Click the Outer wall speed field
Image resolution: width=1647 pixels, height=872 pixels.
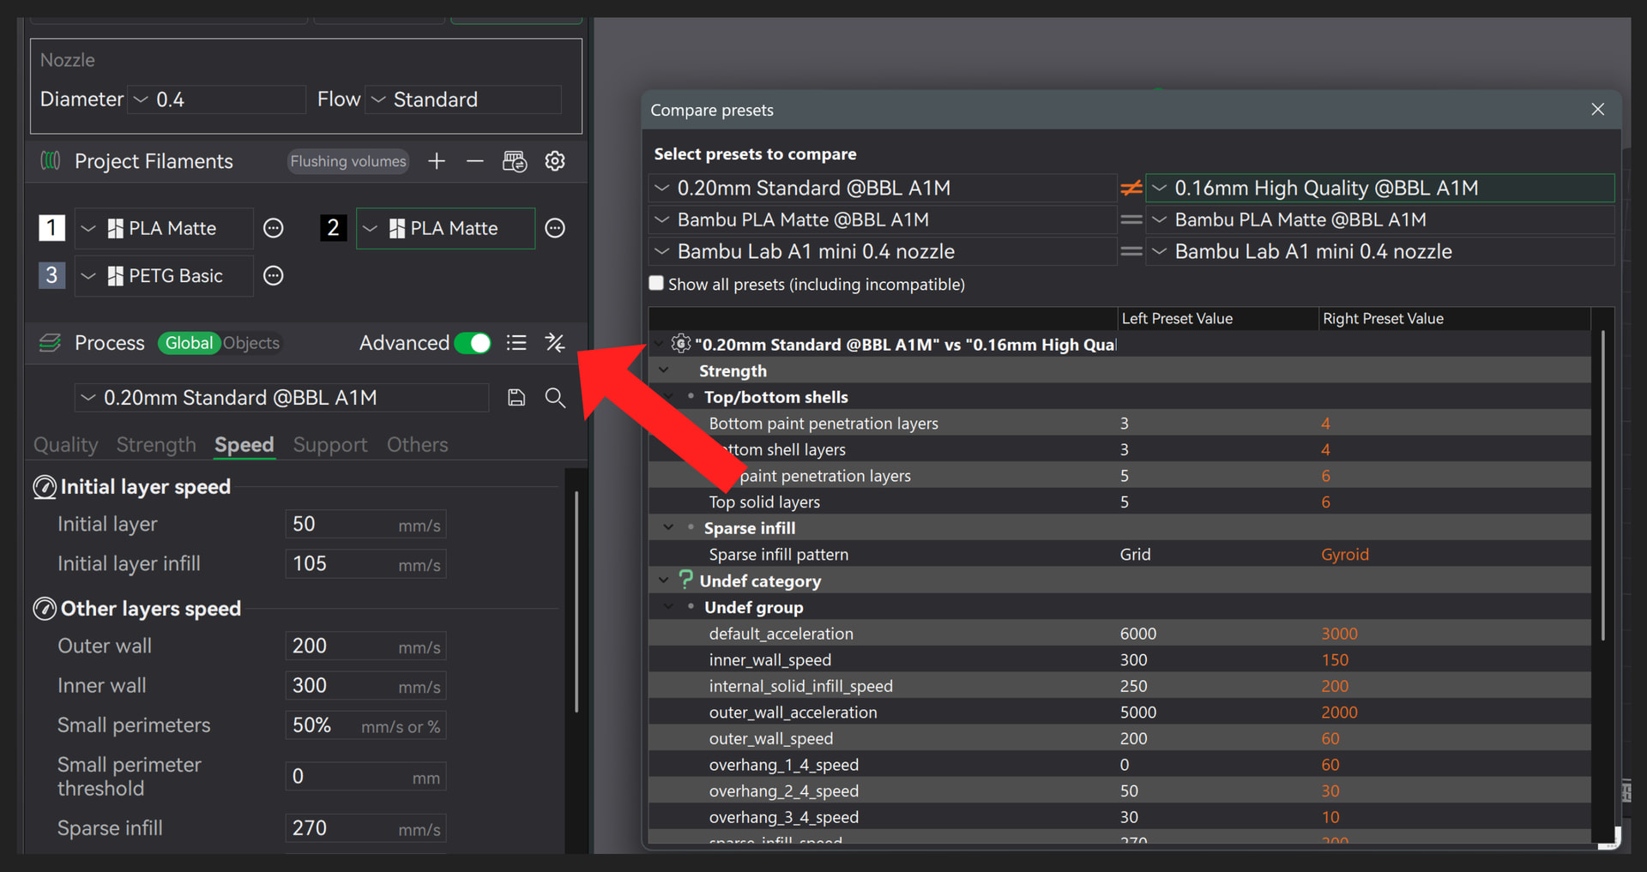(365, 646)
